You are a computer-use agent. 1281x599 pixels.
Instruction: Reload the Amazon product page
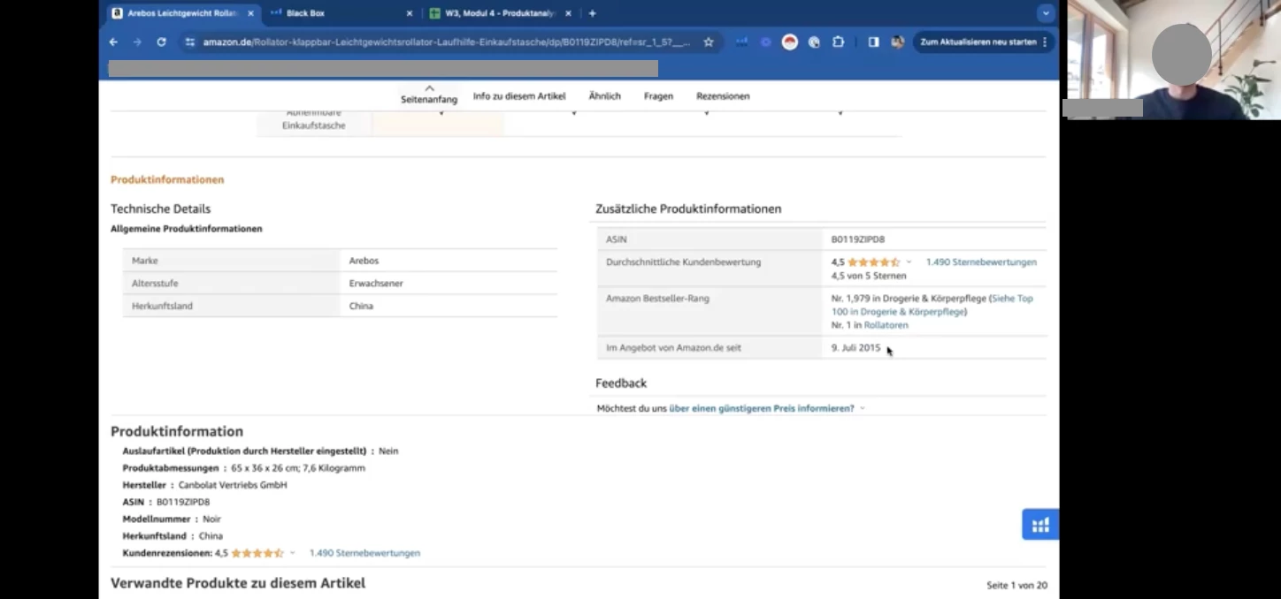161,42
